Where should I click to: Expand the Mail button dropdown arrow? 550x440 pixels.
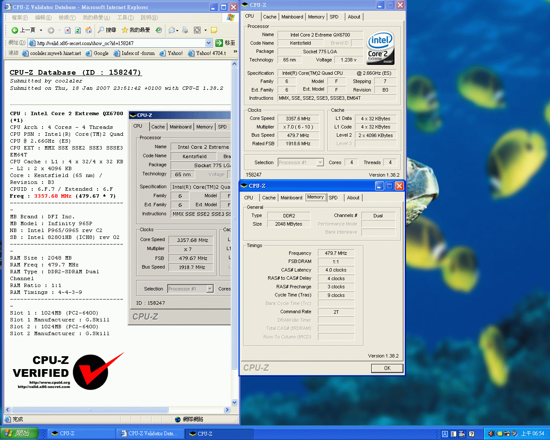point(177,30)
